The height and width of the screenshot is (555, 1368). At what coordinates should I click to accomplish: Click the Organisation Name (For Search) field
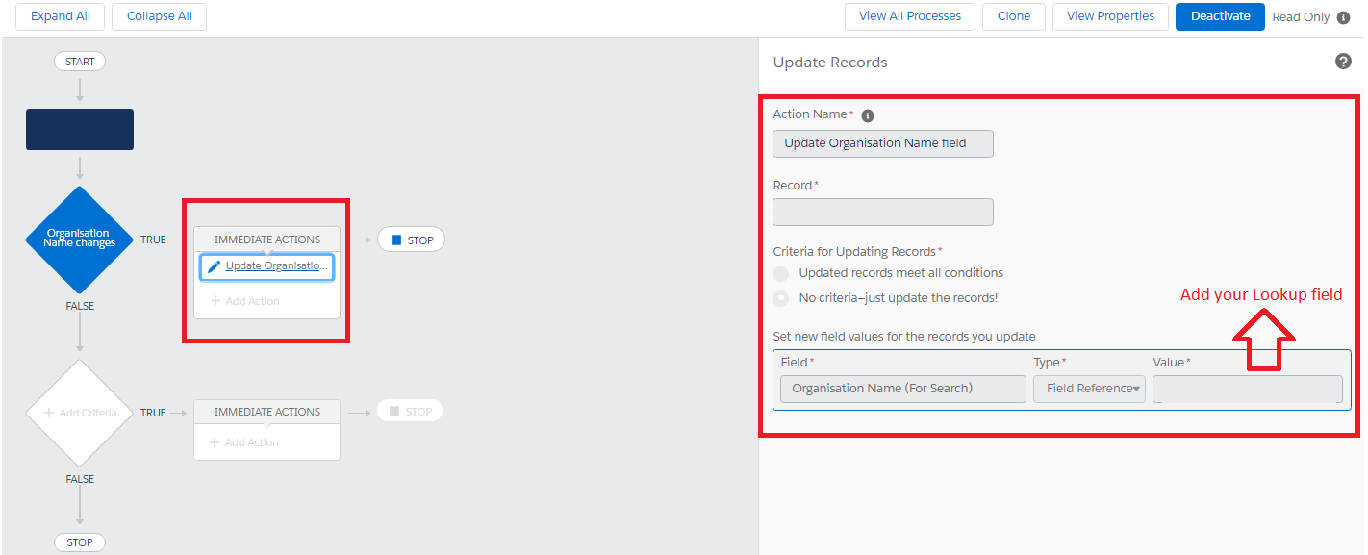tap(902, 389)
